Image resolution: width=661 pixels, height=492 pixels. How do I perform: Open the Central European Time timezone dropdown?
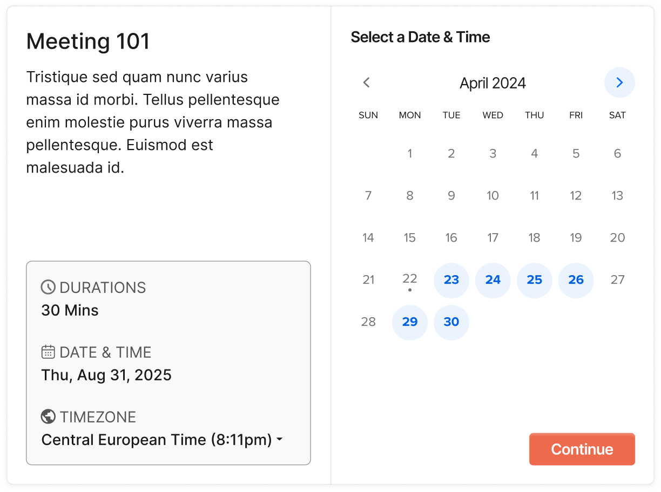tap(162, 440)
